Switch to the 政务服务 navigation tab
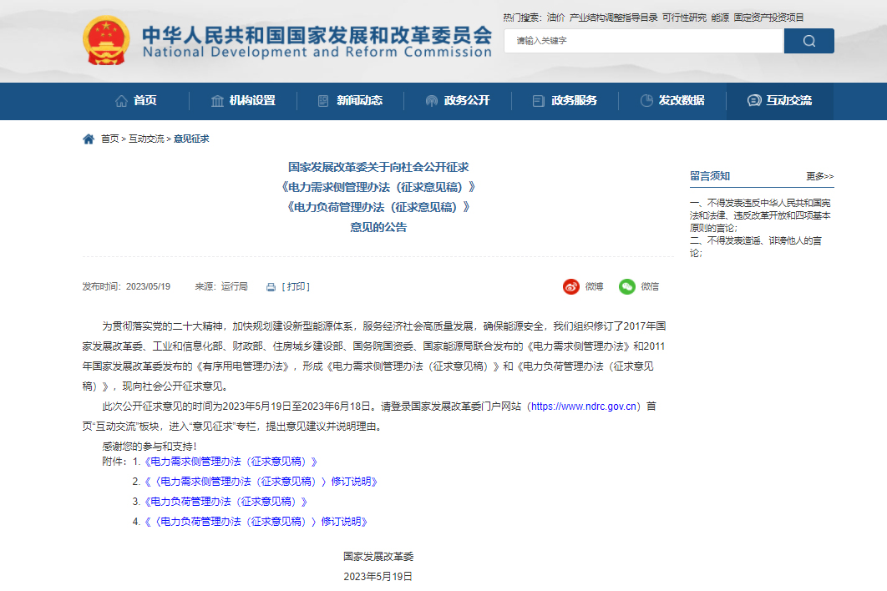The width and height of the screenshot is (887, 591). 565,101
